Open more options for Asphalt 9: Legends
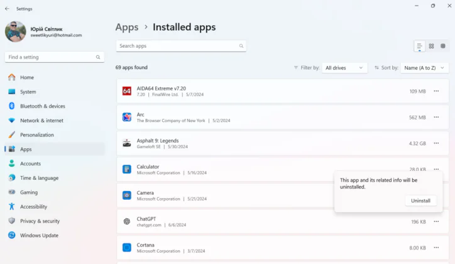This screenshot has width=455, height=264. pyautogui.click(x=436, y=143)
